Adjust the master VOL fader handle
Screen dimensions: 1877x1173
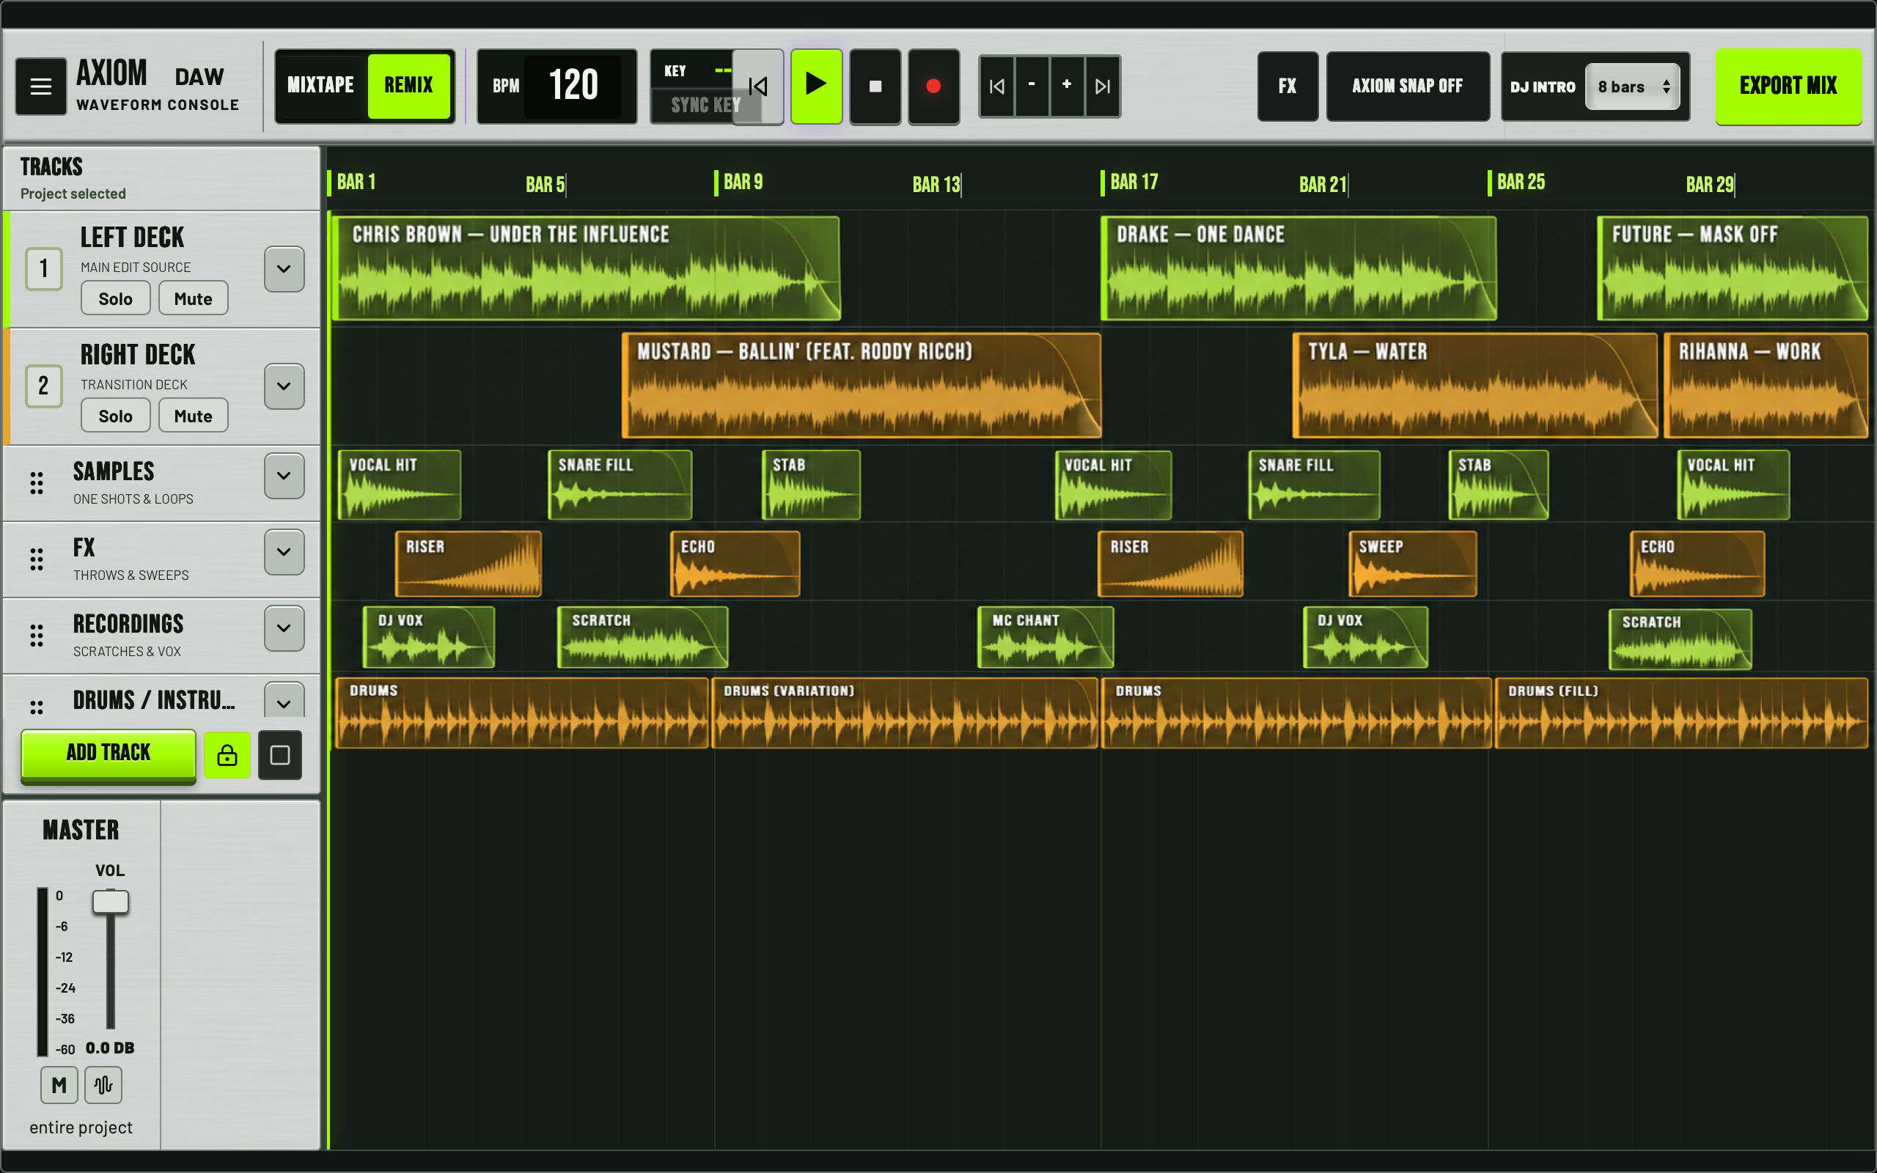click(111, 902)
